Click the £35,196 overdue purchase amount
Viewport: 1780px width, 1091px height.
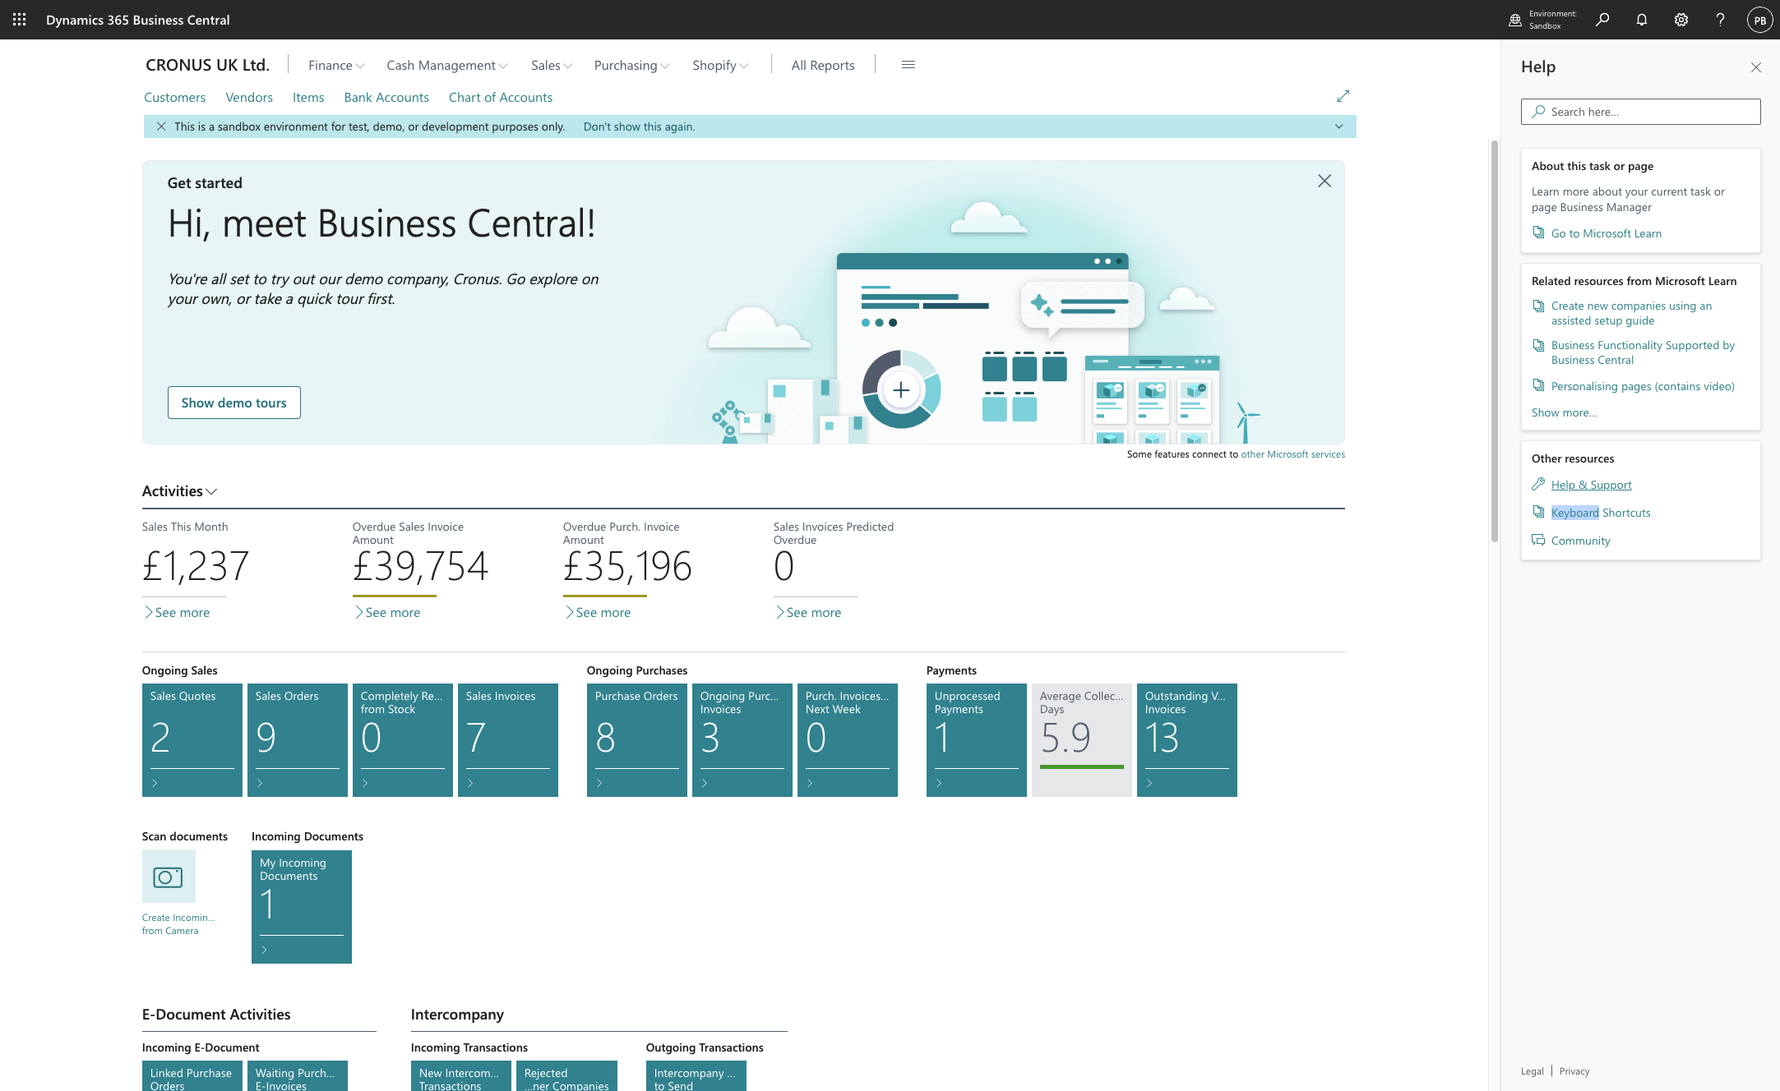627,566
